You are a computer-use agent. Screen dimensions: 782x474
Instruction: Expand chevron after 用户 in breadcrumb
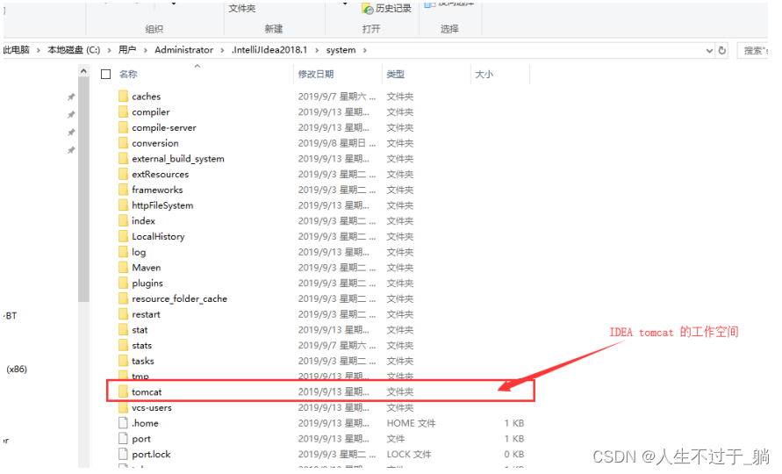[145, 50]
